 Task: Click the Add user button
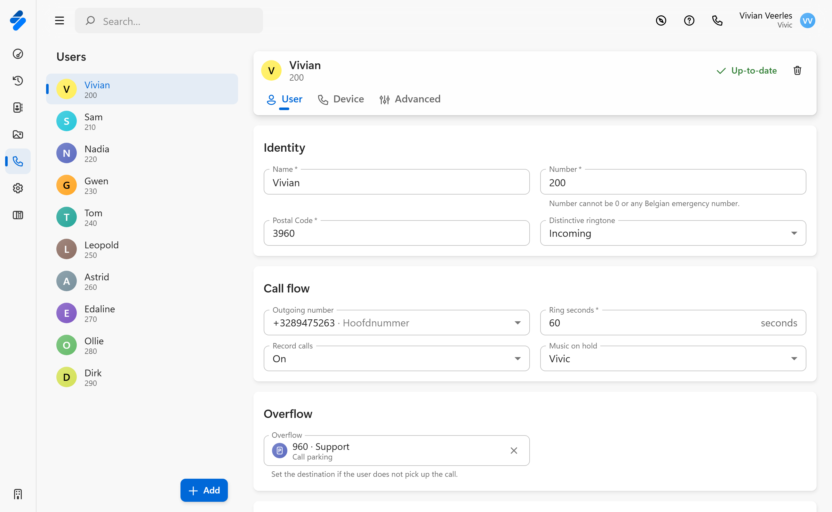[x=204, y=490]
